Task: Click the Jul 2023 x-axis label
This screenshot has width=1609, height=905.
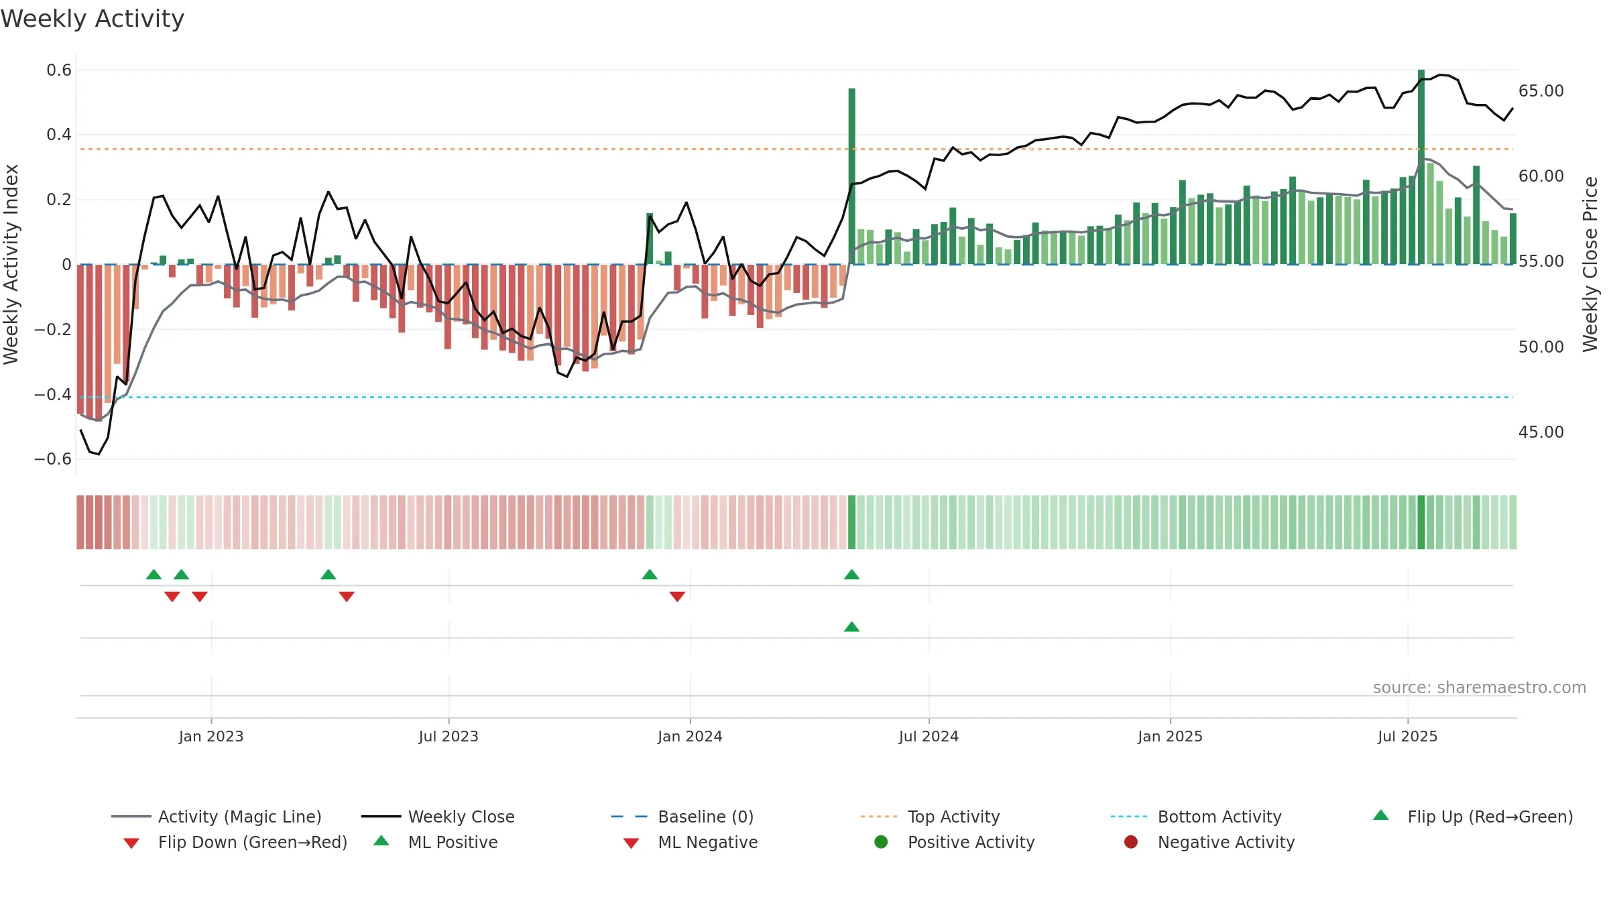Action: (449, 737)
